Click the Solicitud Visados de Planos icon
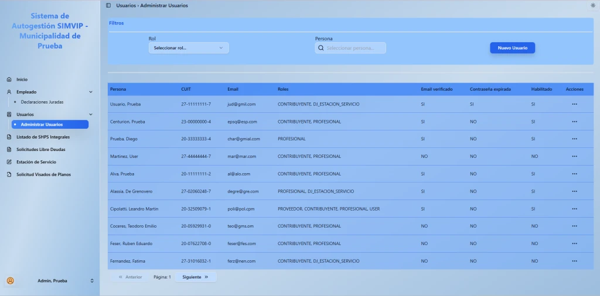Viewport: 600px width, 296px height. point(9,174)
